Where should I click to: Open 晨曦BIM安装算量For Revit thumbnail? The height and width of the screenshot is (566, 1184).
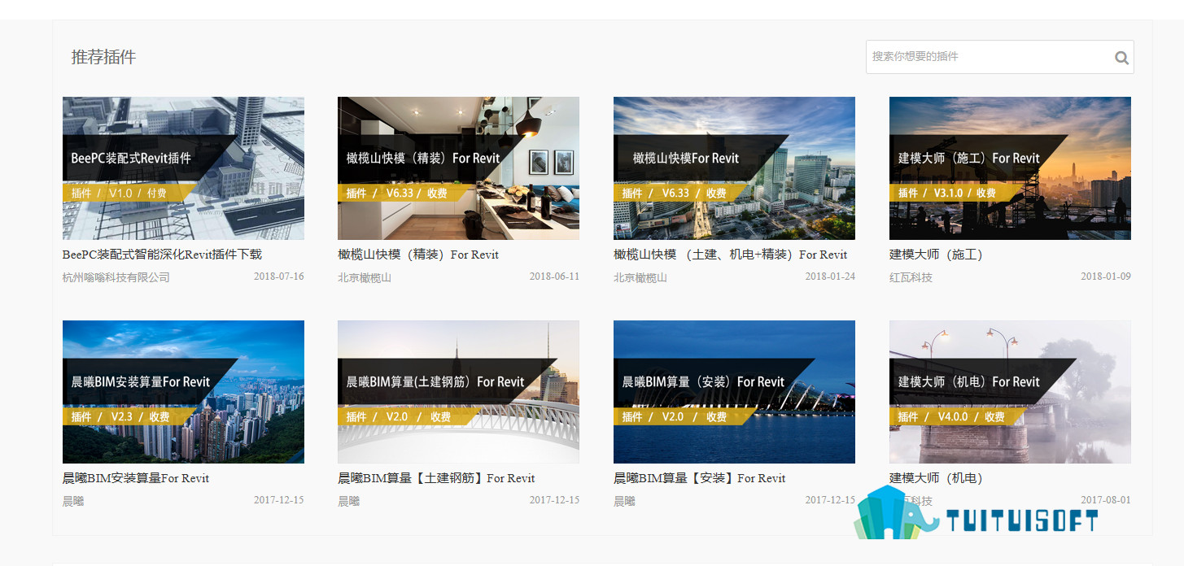pyautogui.click(x=183, y=392)
